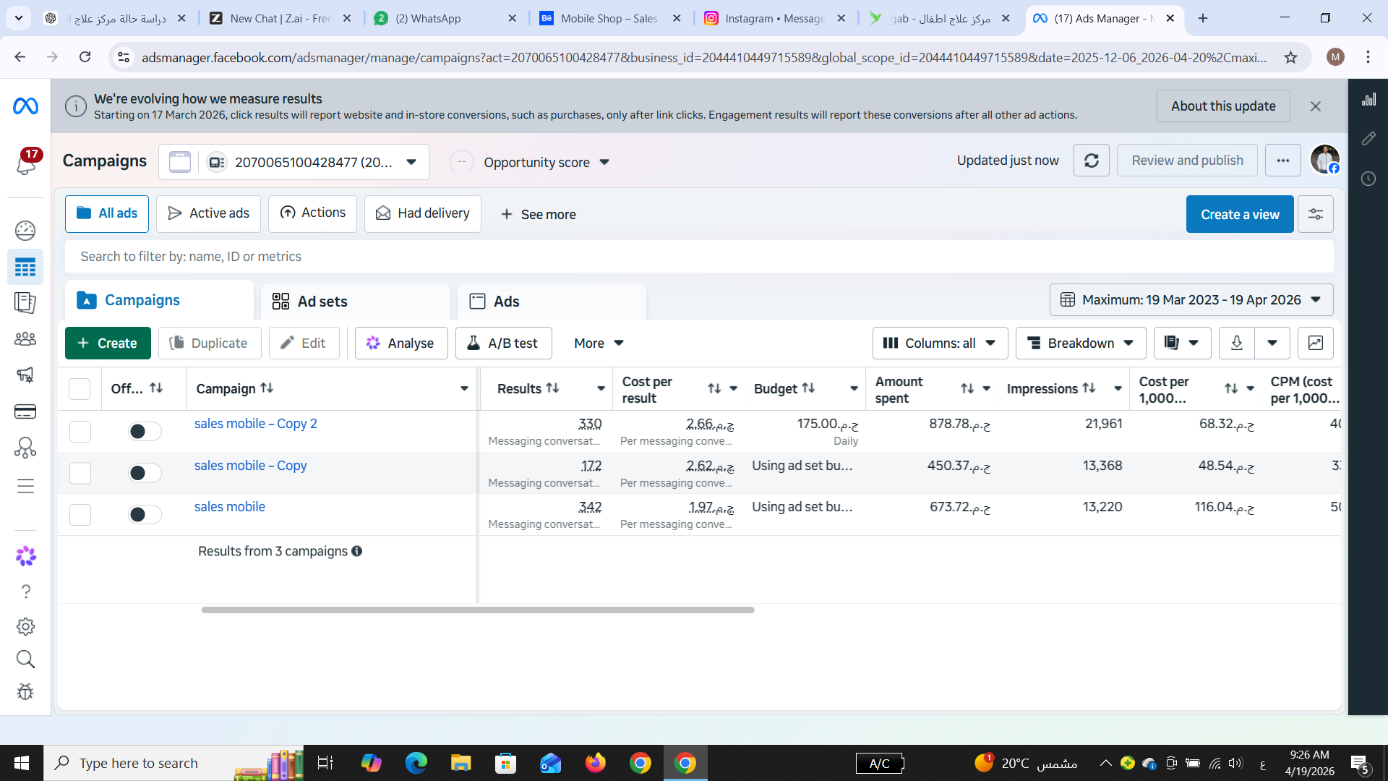Image resolution: width=1388 pixels, height=781 pixels.
Task: Open the date range Maximum dropdown
Action: point(1191,300)
